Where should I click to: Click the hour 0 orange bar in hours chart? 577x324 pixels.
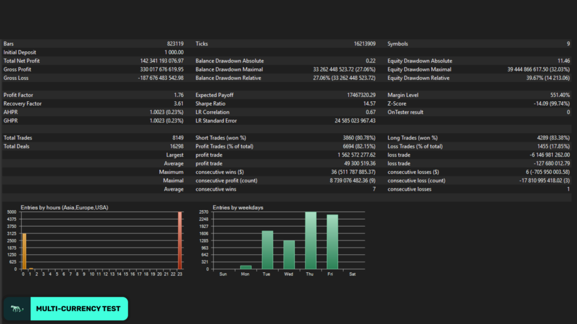point(24,251)
